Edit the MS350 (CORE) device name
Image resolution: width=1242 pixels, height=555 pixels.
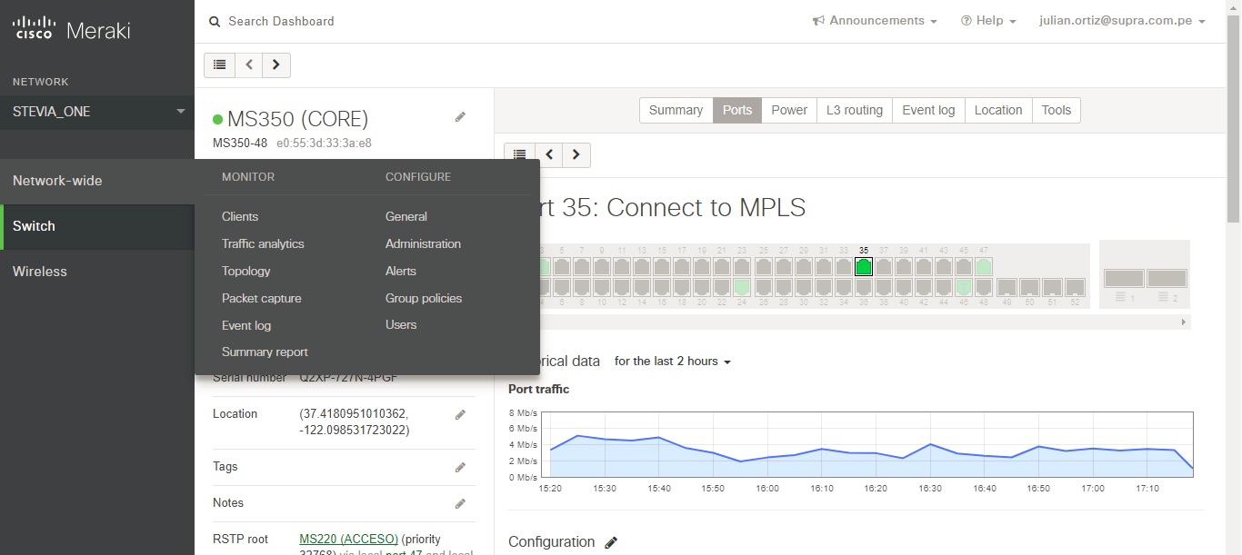click(x=460, y=116)
